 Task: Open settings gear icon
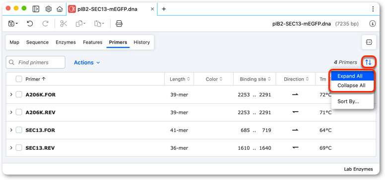tap(49, 9)
